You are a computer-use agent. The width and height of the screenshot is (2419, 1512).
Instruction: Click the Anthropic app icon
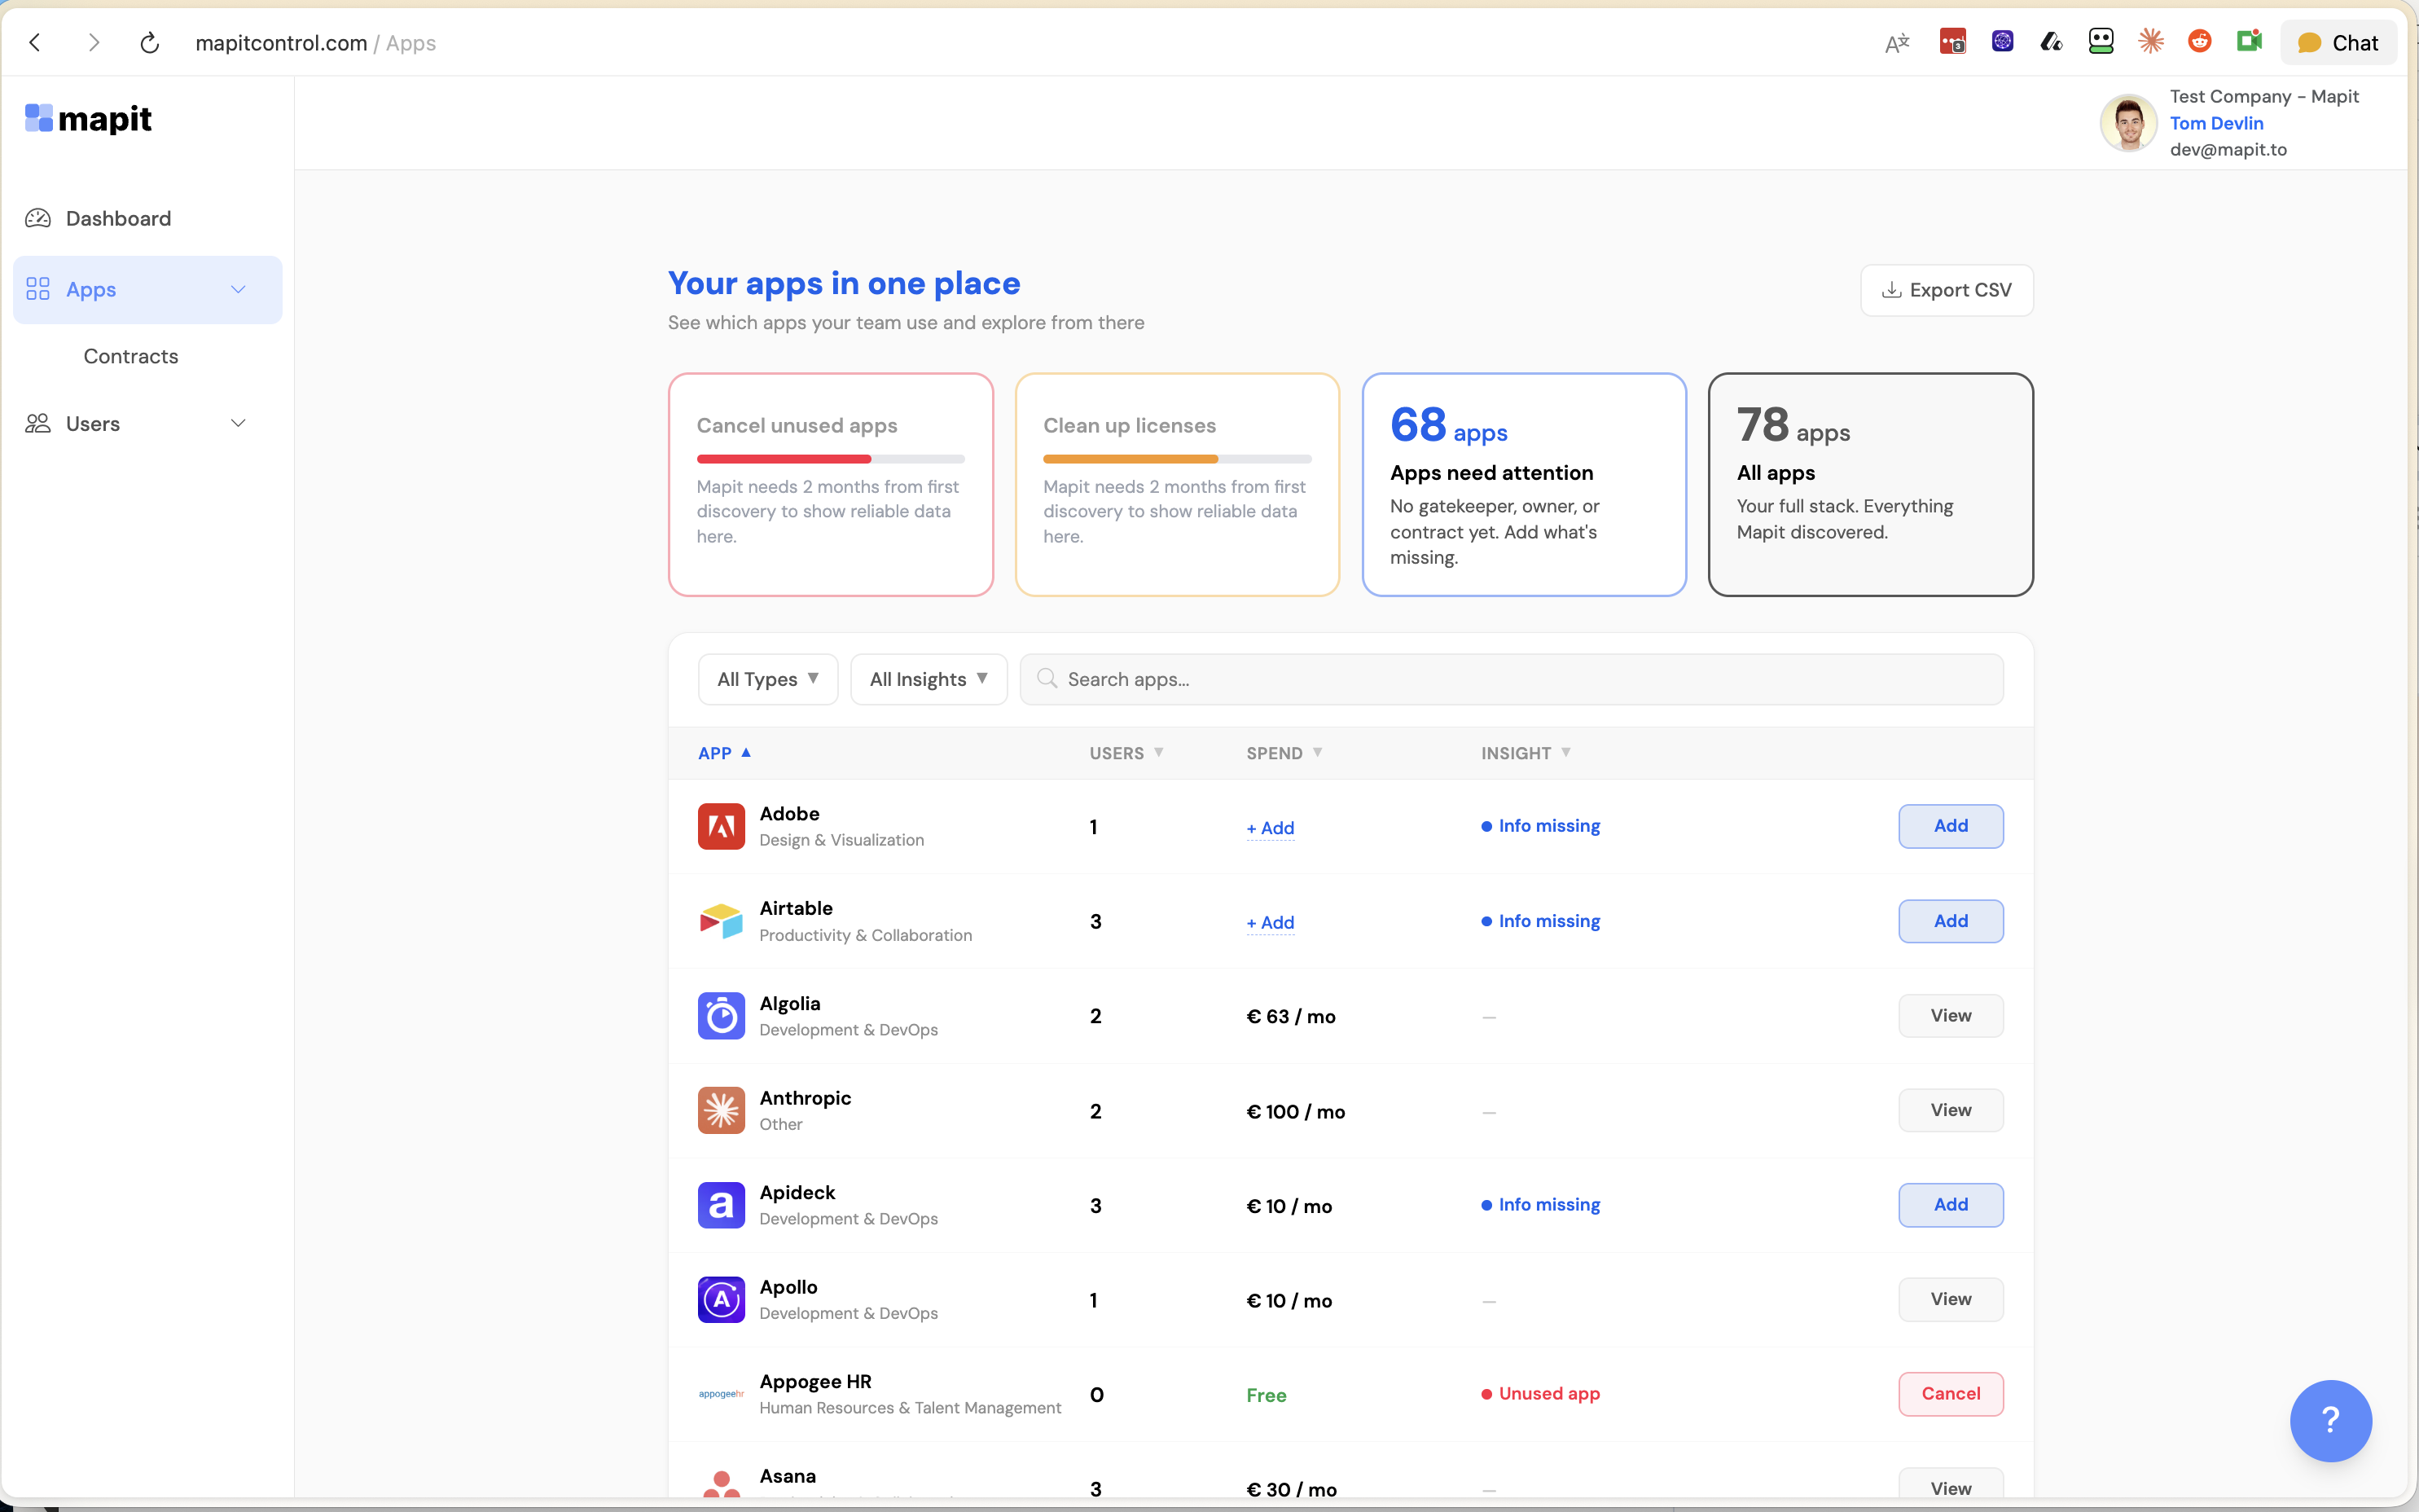(x=721, y=1110)
